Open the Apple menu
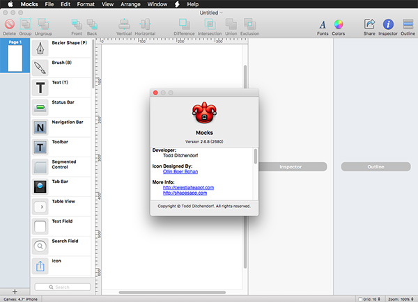The height and width of the screenshot is (302, 418). coord(10,4)
